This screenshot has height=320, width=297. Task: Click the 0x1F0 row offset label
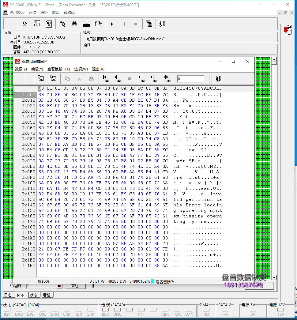click(28, 265)
